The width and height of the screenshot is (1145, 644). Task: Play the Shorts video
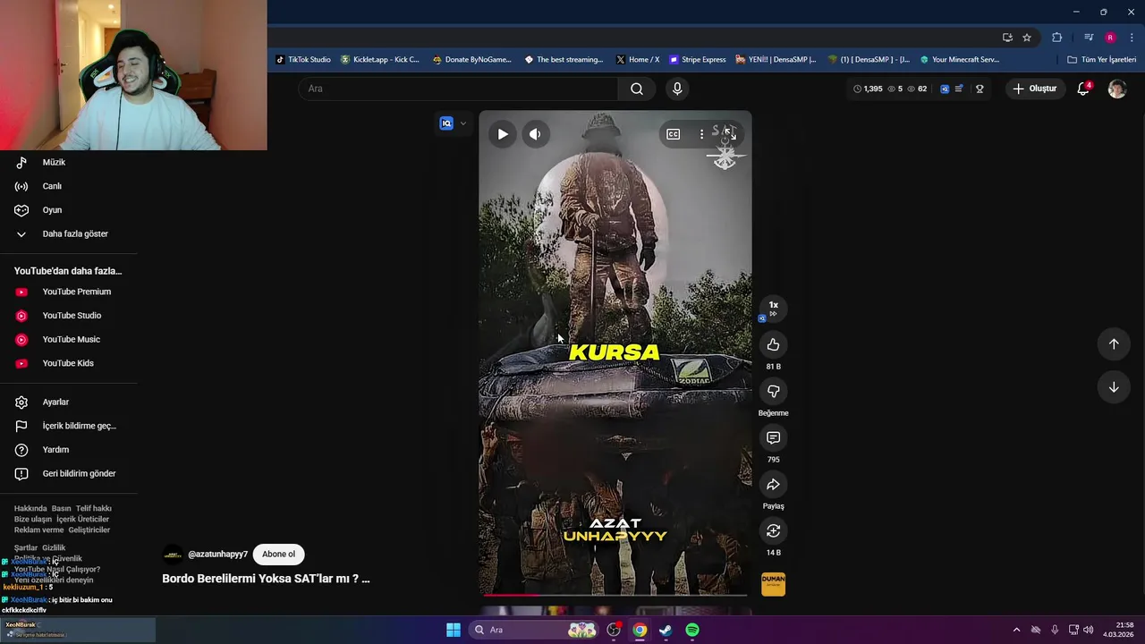pos(503,134)
